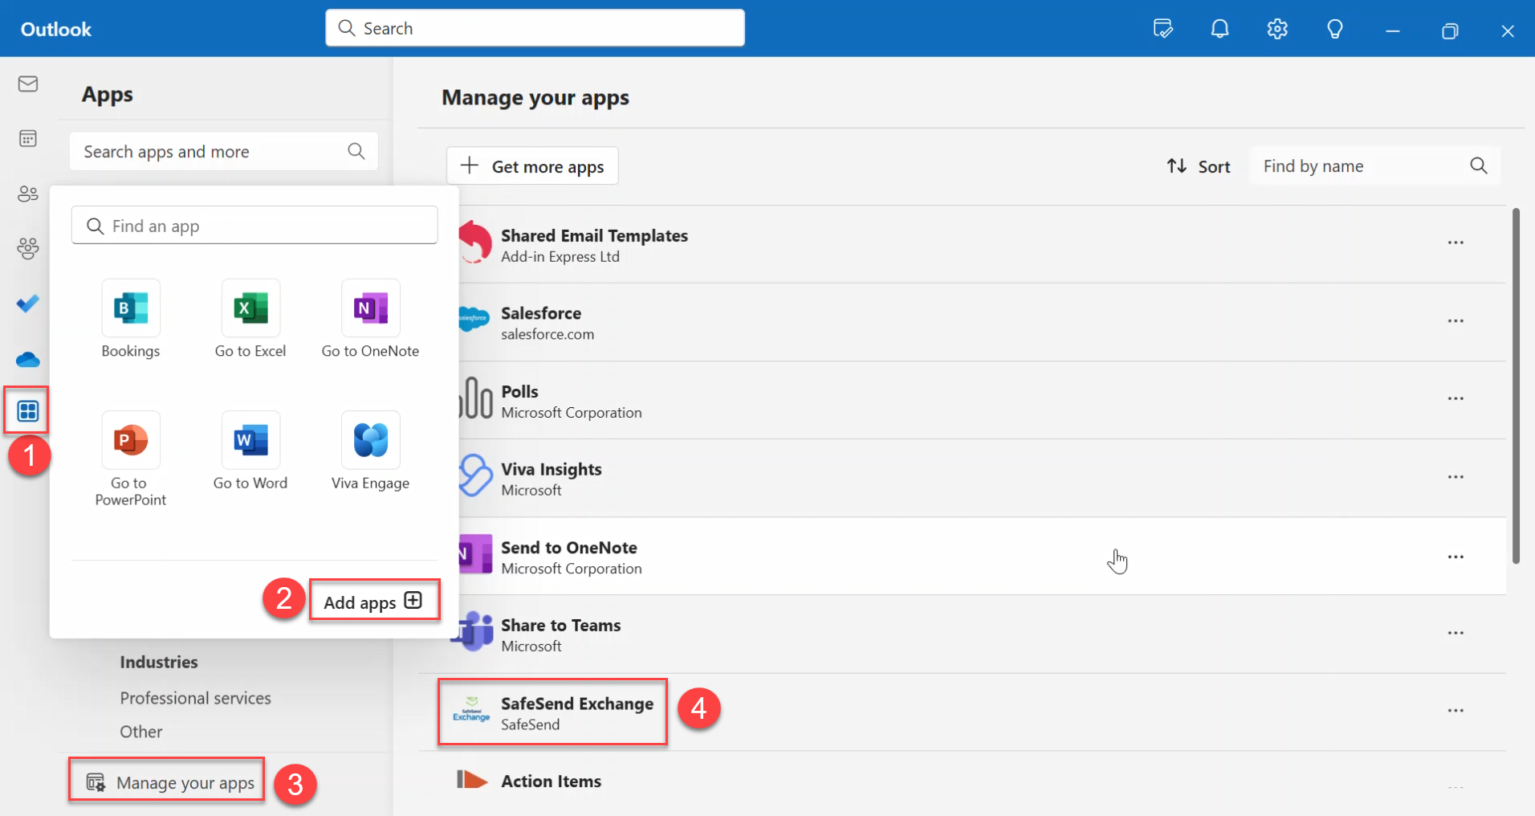Focus the Find an app field
This screenshot has height=816, width=1535.
pyautogui.click(x=254, y=226)
